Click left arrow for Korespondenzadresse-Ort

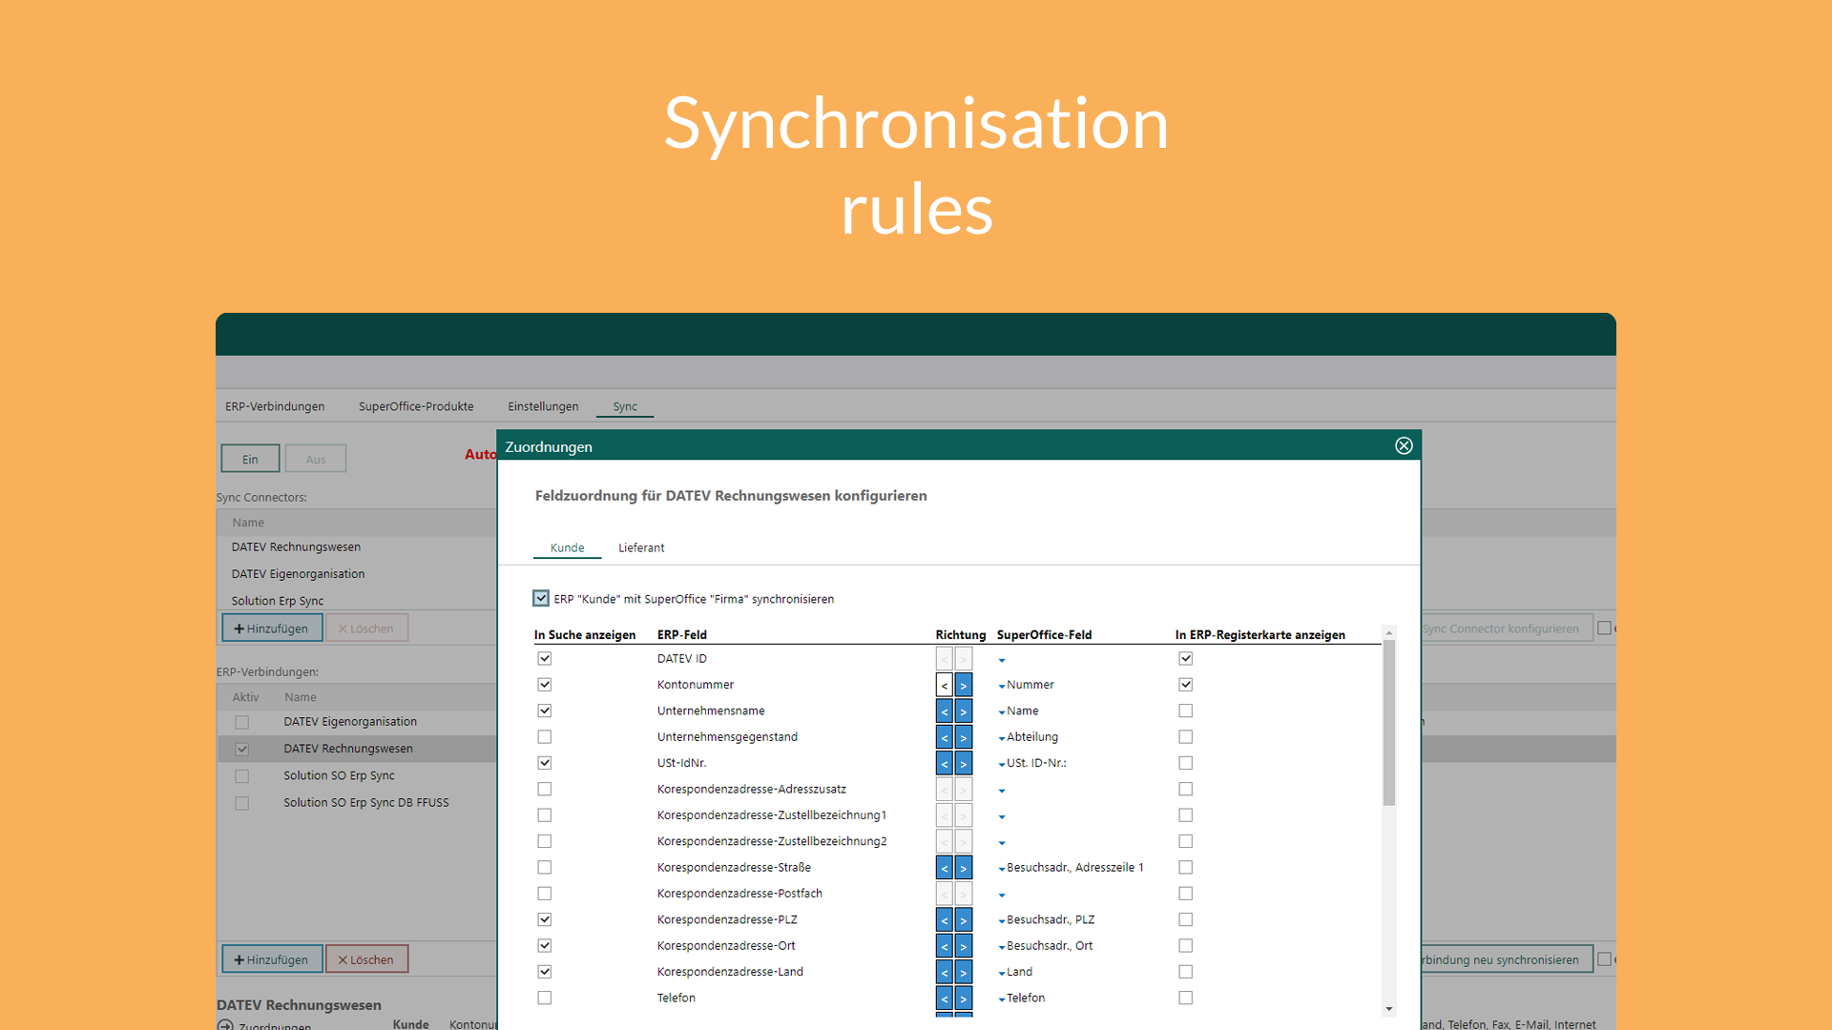[945, 946]
